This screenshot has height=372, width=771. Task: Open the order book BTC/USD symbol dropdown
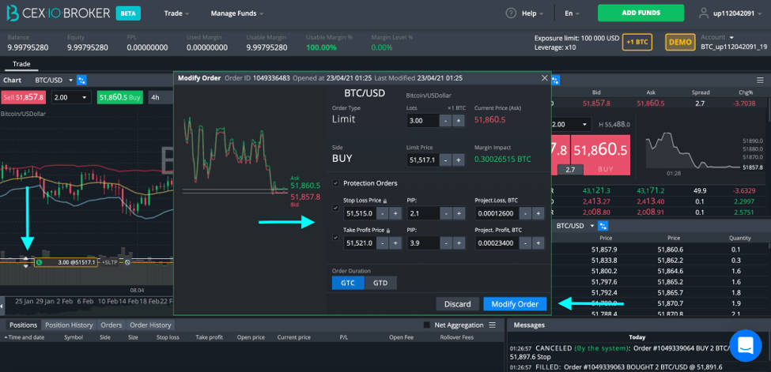coord(576,226)
